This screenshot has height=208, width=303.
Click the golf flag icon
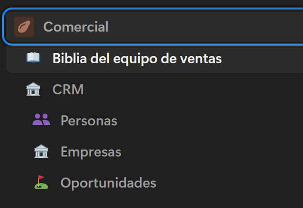(41, 182)
